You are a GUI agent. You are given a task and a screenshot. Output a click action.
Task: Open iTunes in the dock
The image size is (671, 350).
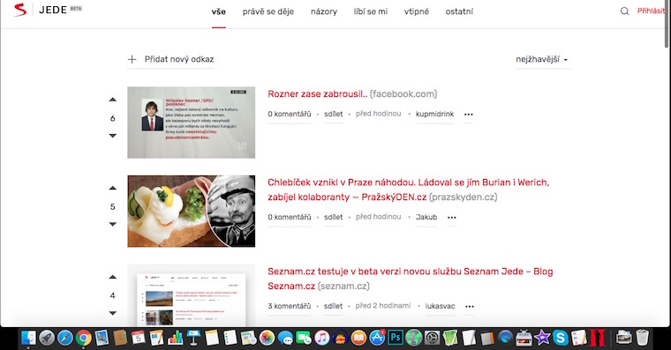pyautogui.click(x=321, y=338)
